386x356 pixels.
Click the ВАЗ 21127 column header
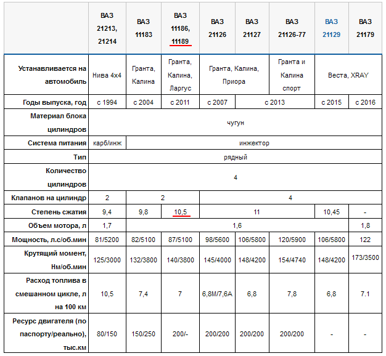[x=252, y=28]
